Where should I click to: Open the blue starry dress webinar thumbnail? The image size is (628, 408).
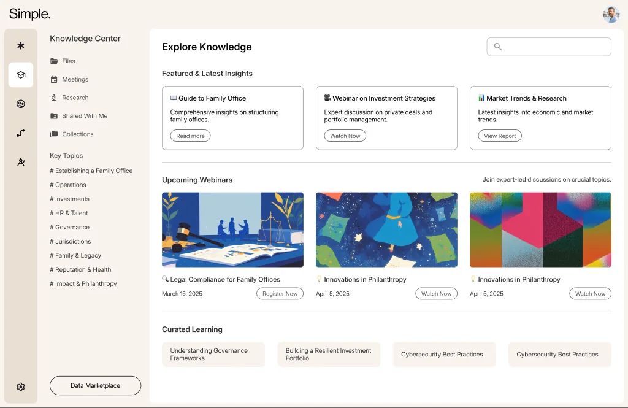tap(386, 229)
